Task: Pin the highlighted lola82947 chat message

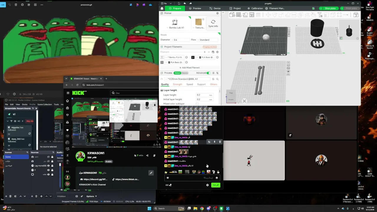Action: tap(214, 142)
